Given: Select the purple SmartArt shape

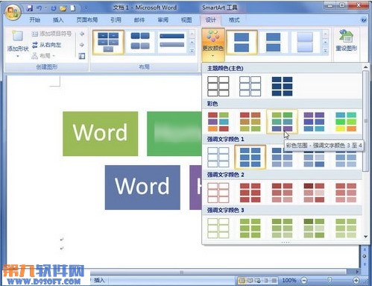Looking at the screenshot, I should (195, 187).
